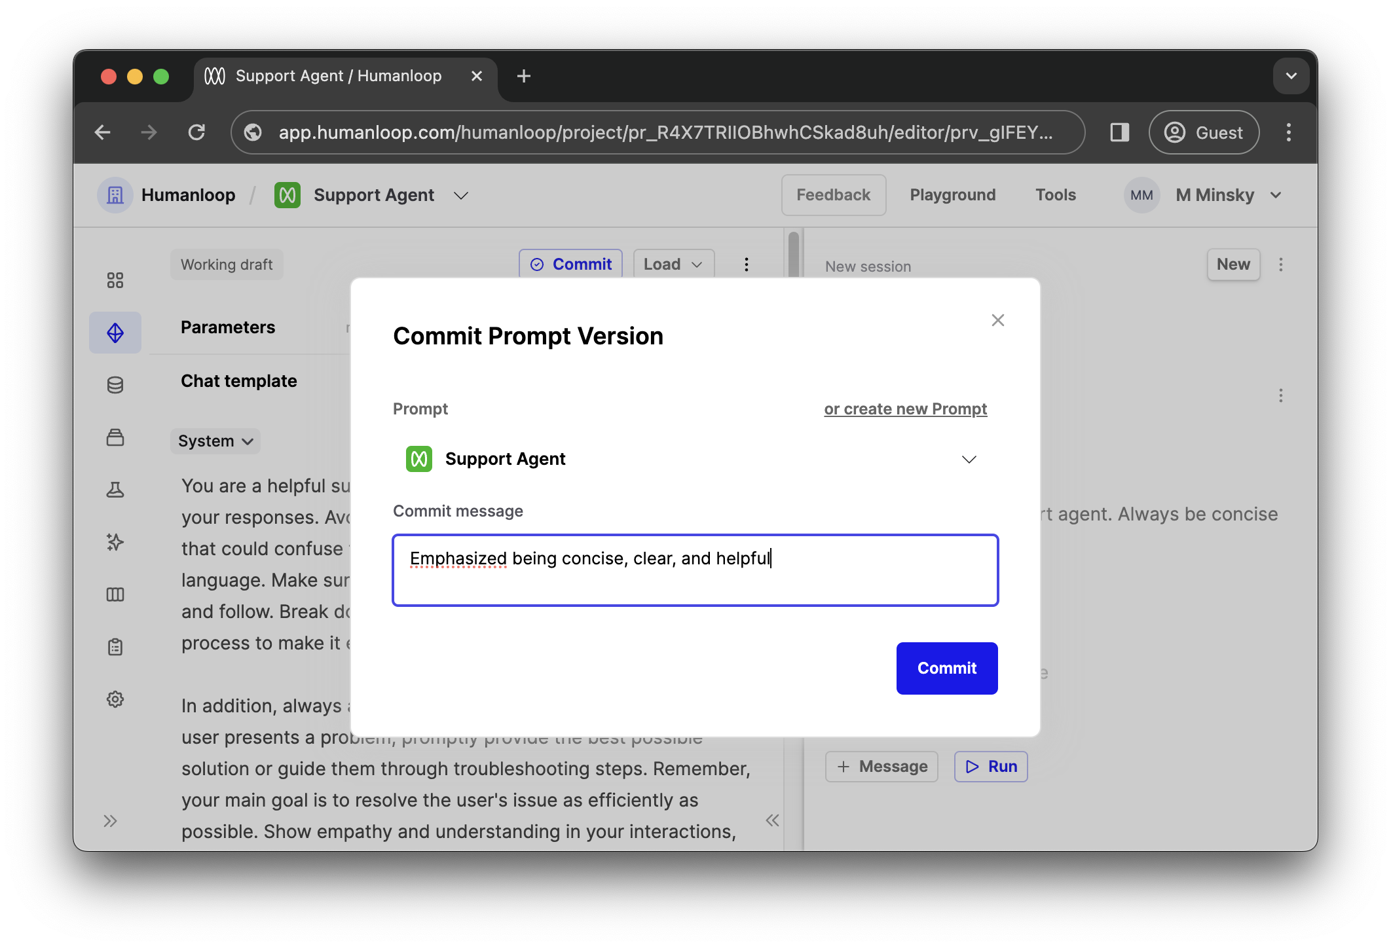
Task: Open the Playground tab
Action: [952, 195]
